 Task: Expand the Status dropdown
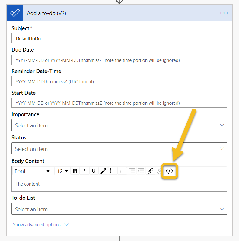pos(119,149)
